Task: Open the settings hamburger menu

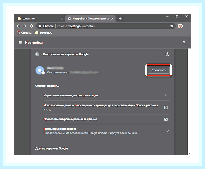Action: (20, 43)
